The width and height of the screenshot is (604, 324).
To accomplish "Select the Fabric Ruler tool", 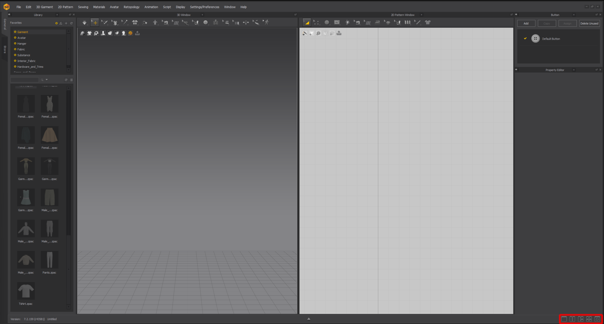I will point(256,22).
